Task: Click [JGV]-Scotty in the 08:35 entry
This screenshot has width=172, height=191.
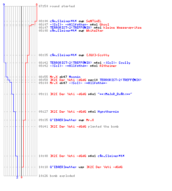Action: coord(98,55)
